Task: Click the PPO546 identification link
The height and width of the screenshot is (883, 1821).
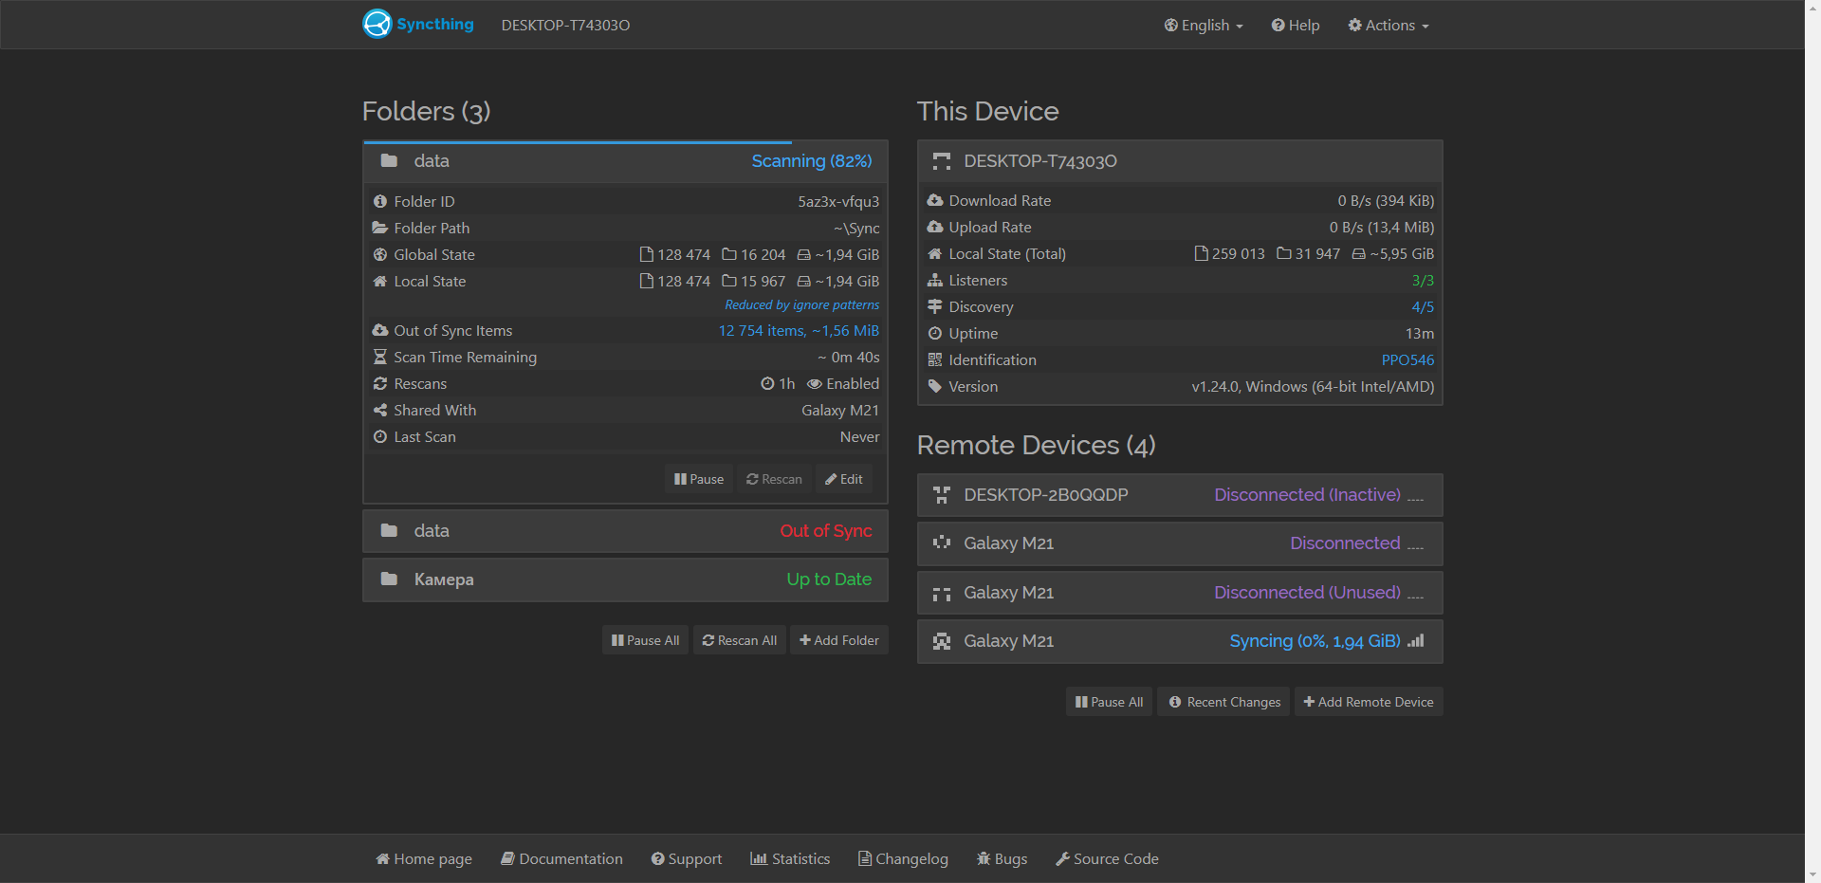Action: click(x=1407, y=360)
